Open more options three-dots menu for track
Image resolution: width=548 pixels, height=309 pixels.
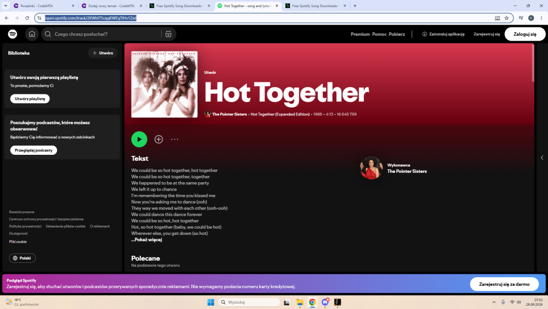click(175, 139)
